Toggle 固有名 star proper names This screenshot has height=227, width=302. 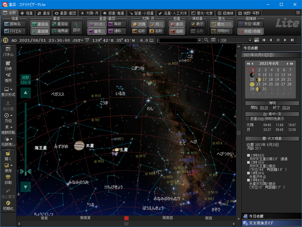14,24
